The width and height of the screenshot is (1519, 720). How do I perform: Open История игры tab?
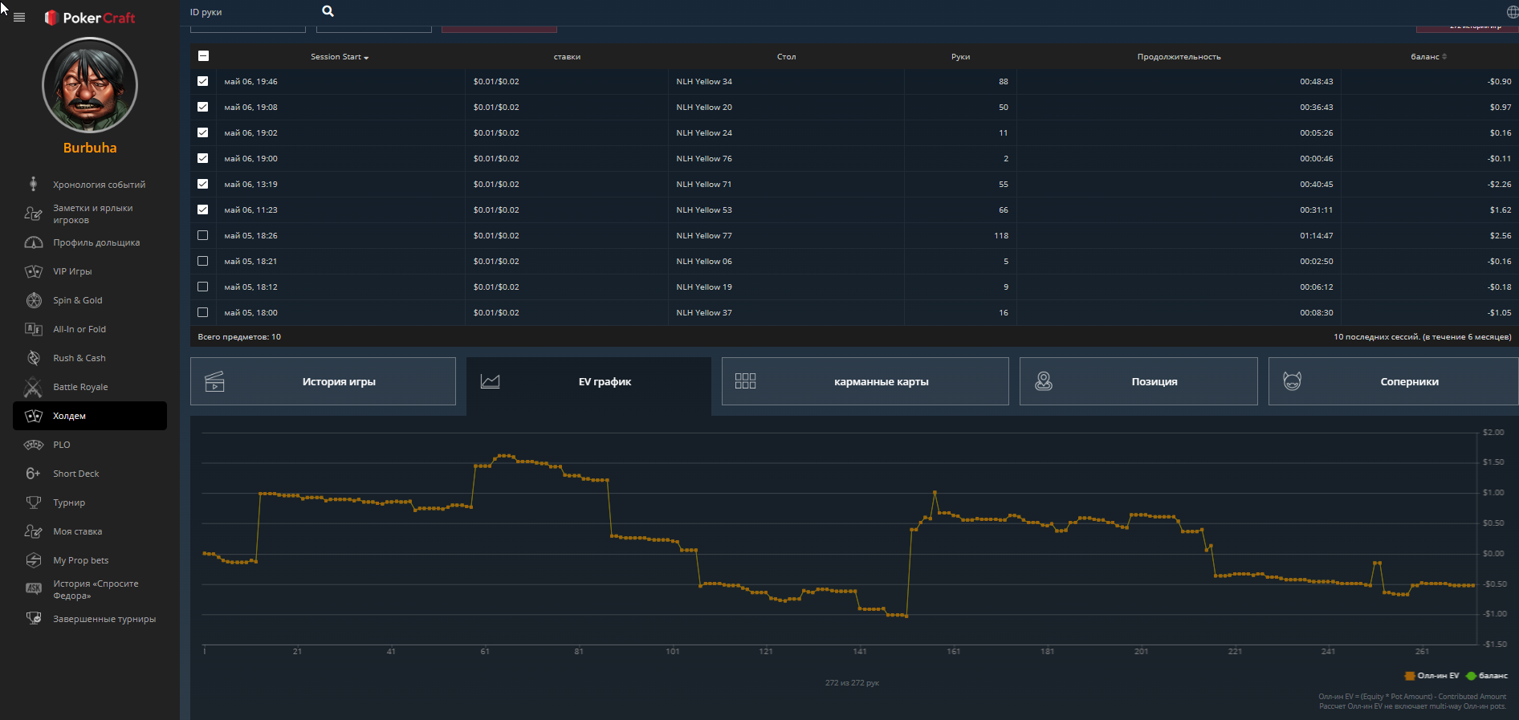323,381
